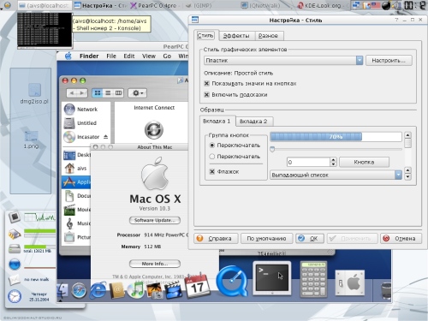This screenshot has width=428, height=321.
Task: Click 'По умолчанию' defaults button
Action: 266,238
